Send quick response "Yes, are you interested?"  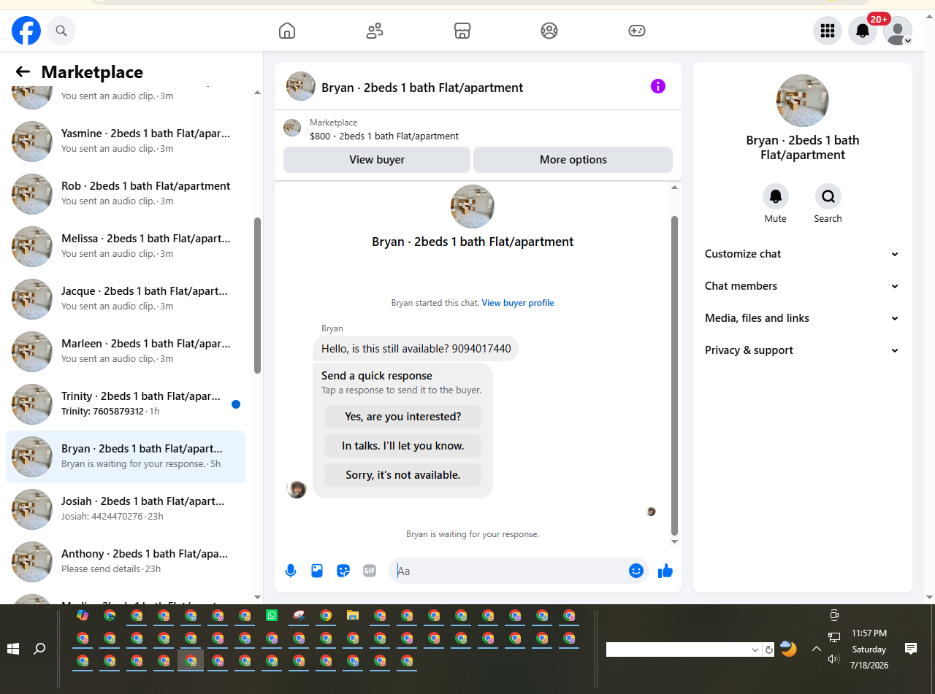point(403,417)
